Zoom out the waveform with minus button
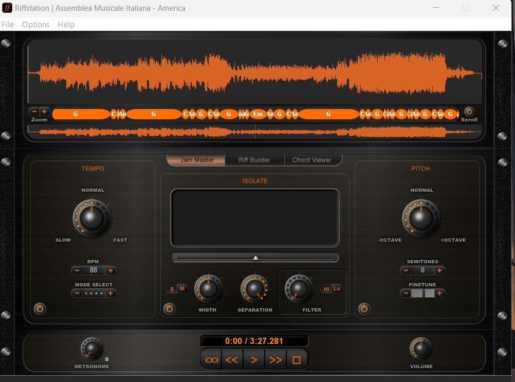Viewport: 515px width, 382px height. coord(34,112)
